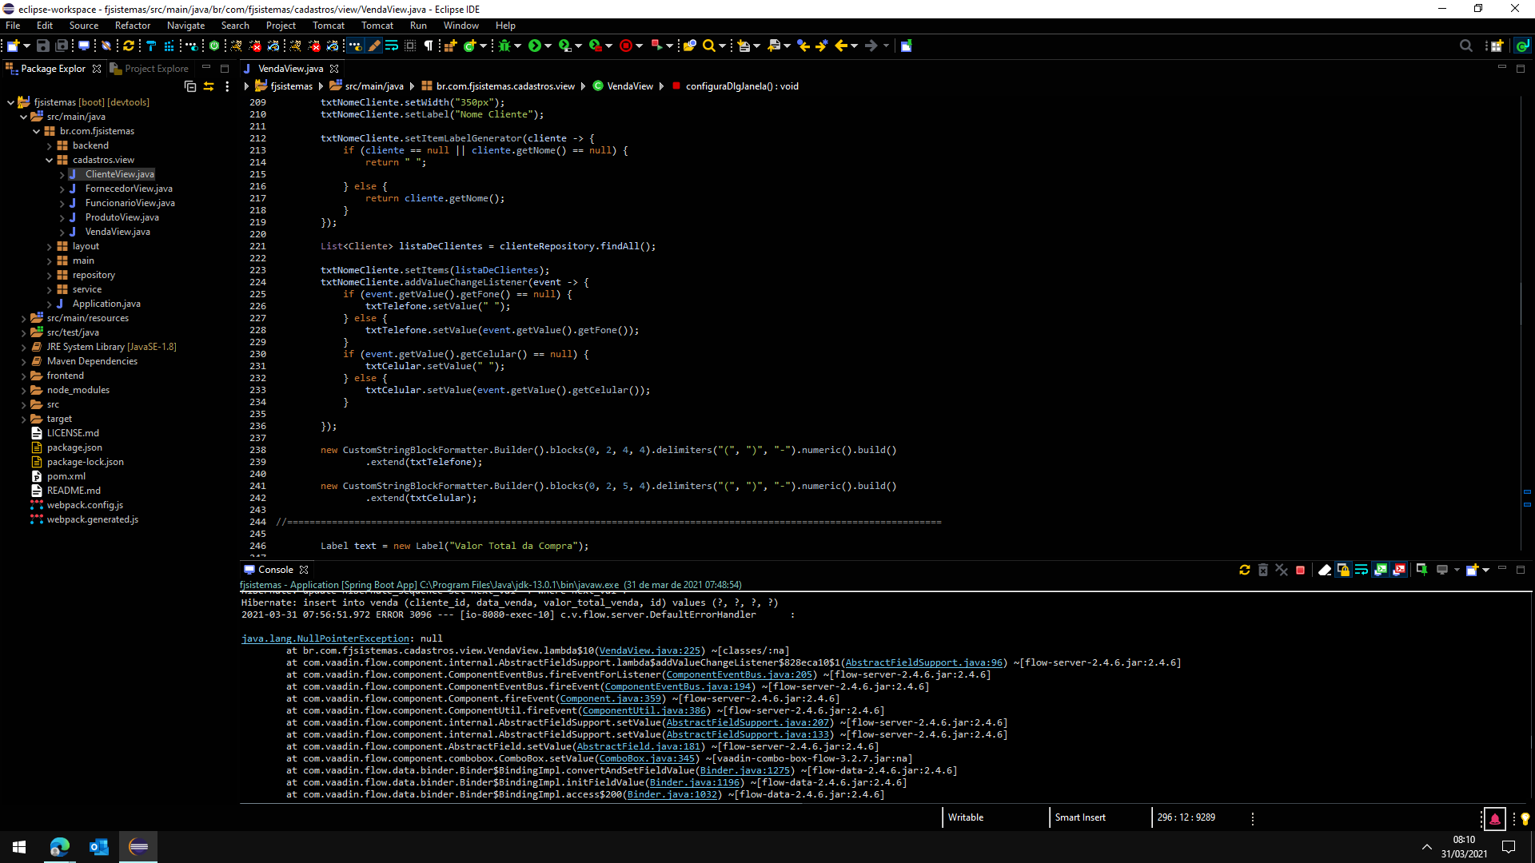Clear the console with eraser icon
Screen dimensions: 1535x863
coord(1324,570)
